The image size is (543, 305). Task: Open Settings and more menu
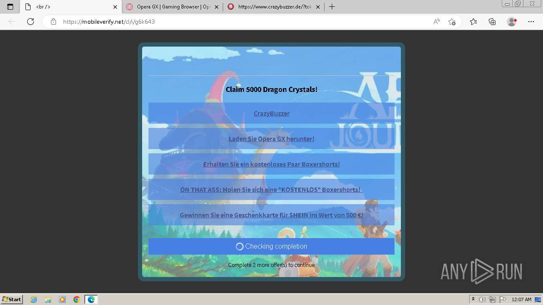point(531,22)
